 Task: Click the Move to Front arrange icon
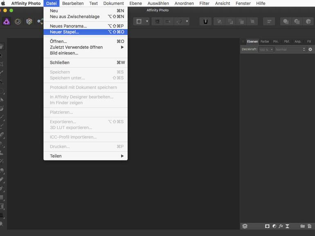pos(252,21)
